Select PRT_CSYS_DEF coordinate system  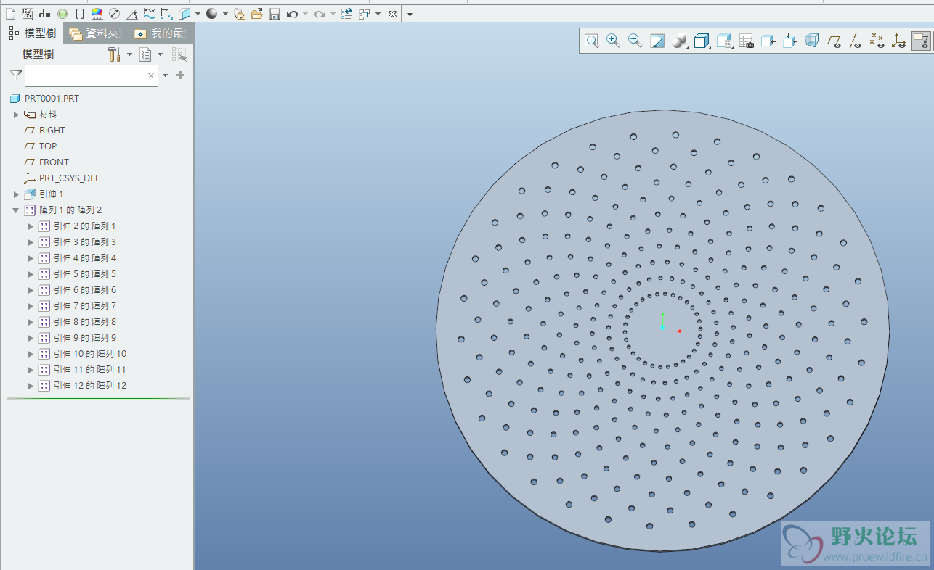click(70, 178)
